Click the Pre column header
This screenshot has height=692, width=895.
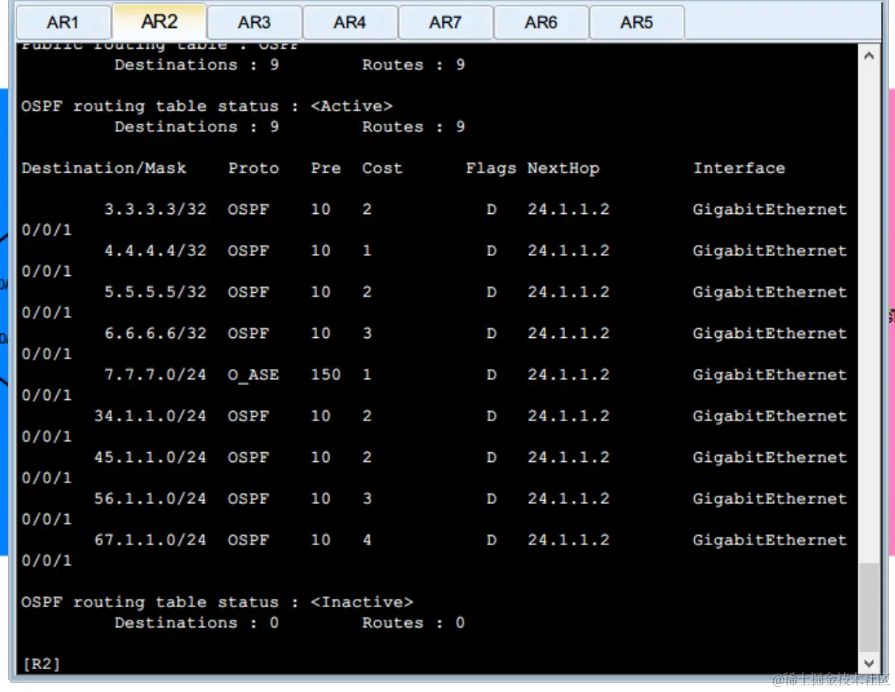point(325,168)
